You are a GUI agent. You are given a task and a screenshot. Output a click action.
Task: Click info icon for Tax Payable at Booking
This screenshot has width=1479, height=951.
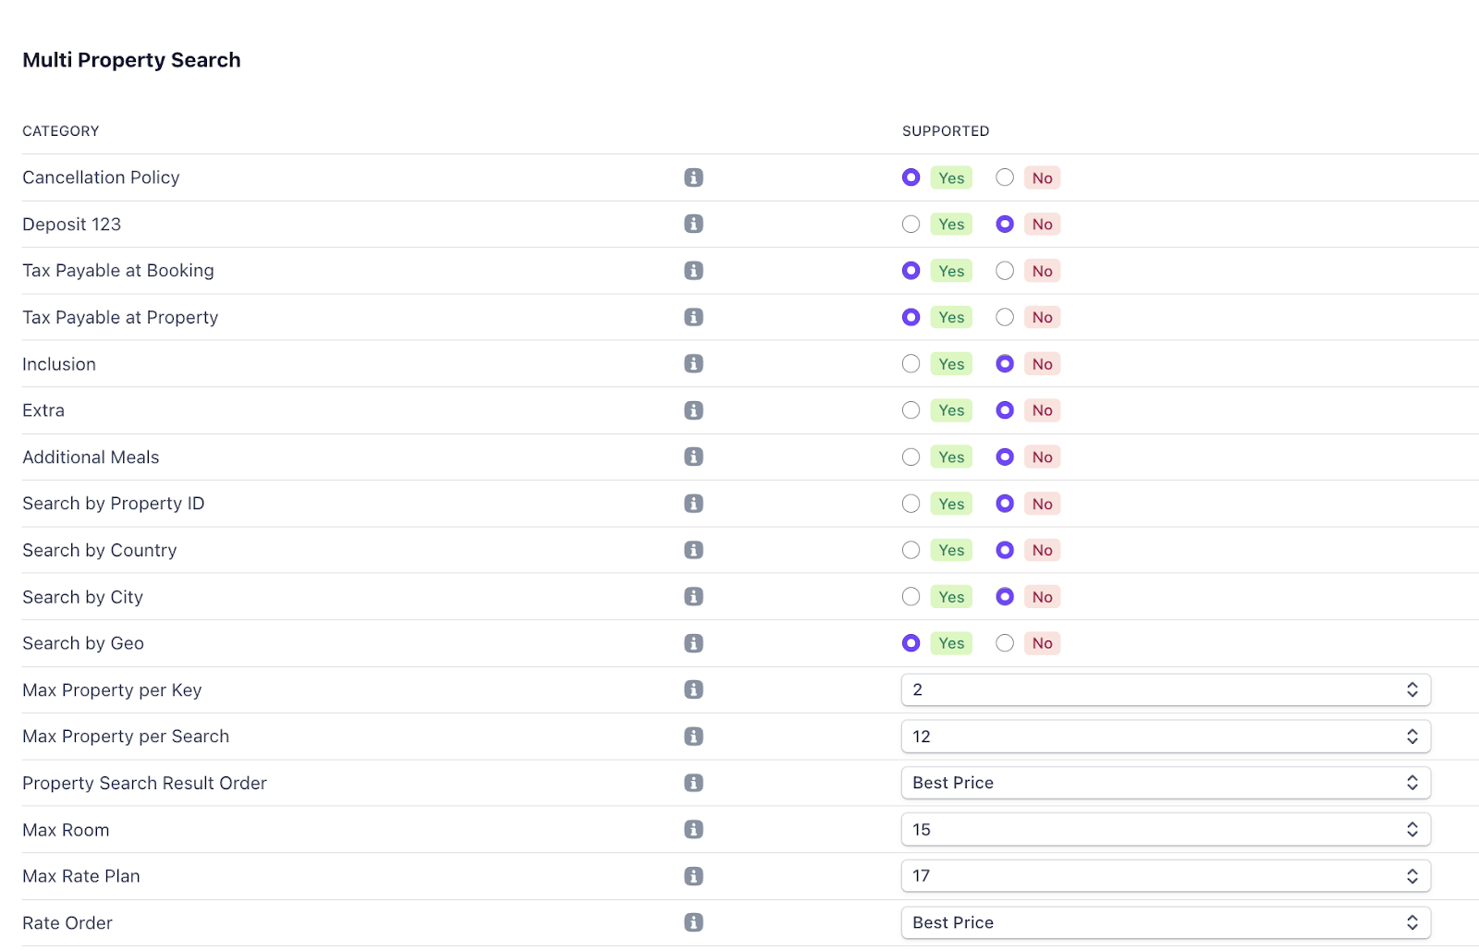[x=693, y=271]
